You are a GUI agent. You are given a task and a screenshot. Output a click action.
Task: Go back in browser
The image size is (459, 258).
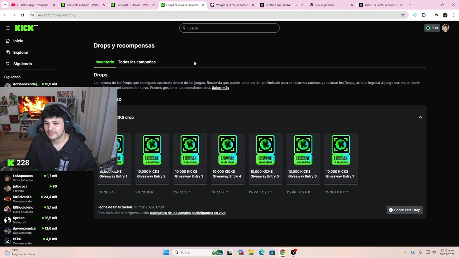click(x=5, y=15)
